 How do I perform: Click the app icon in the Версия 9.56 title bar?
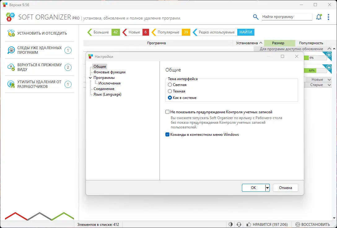click(5, 5)
